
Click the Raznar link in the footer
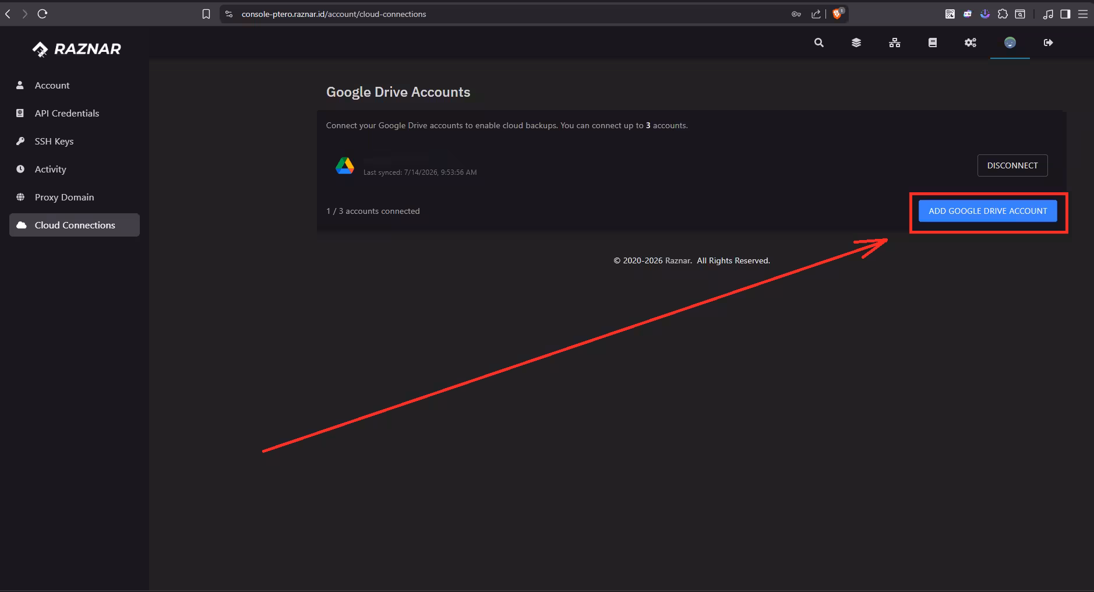pyautogui.click(x=677, y=260)
